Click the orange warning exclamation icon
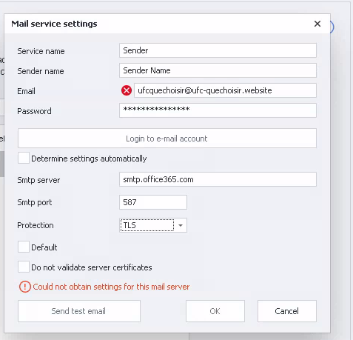 click(25, 287)
